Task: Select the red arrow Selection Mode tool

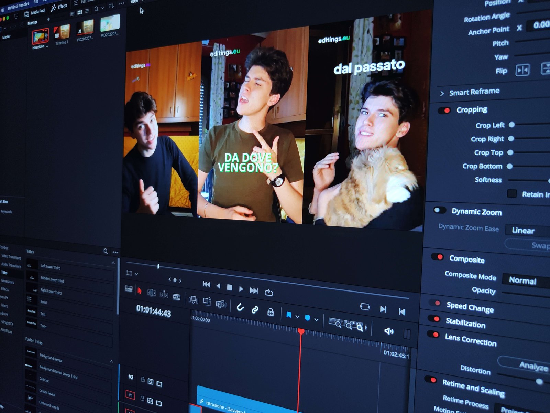Action: 139,291
